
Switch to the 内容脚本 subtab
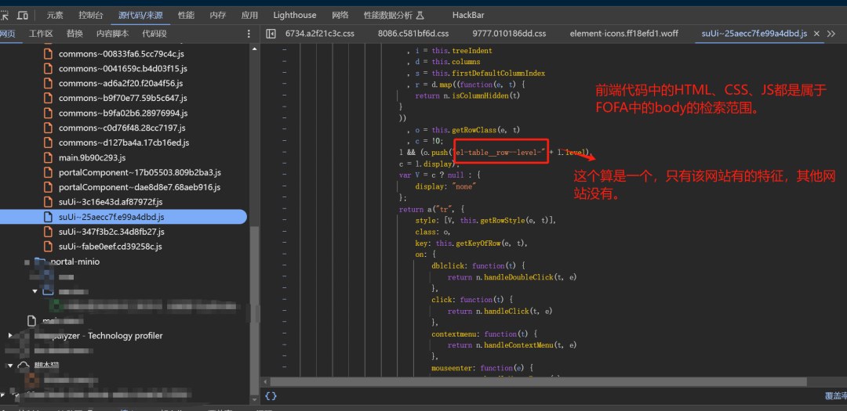tap(113, 34)
